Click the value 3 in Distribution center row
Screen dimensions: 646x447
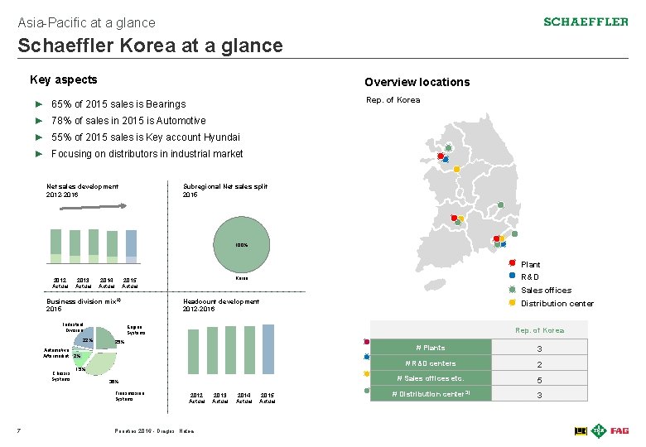tap(539, 395)
